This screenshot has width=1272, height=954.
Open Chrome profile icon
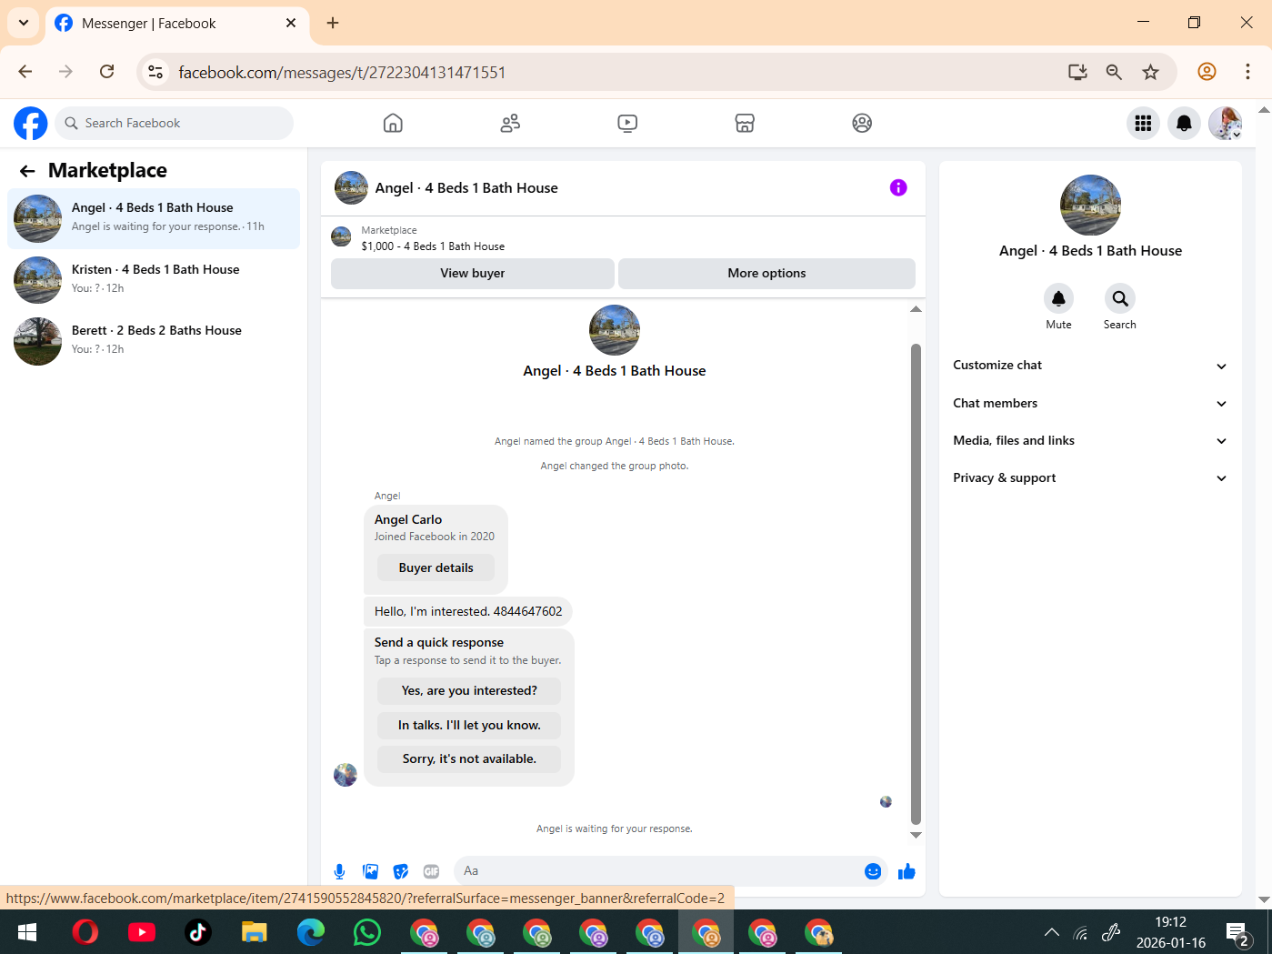[1207, 72]
